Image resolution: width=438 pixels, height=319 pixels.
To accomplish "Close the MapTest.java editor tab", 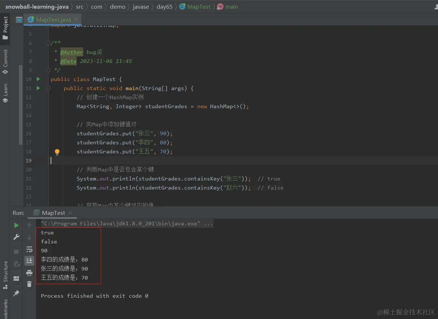I will 76,20.
